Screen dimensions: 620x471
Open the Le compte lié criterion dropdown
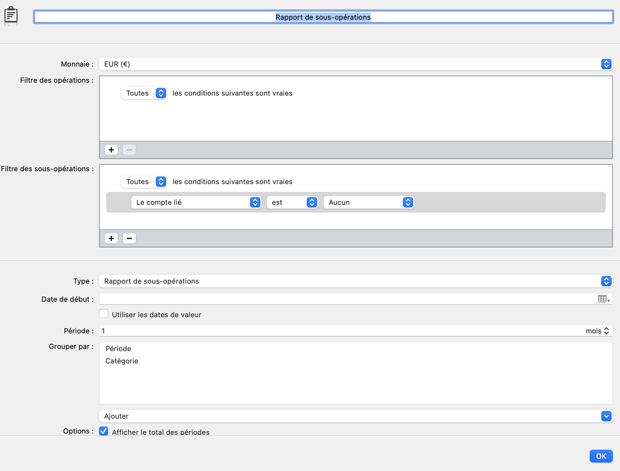click(196, 202)
